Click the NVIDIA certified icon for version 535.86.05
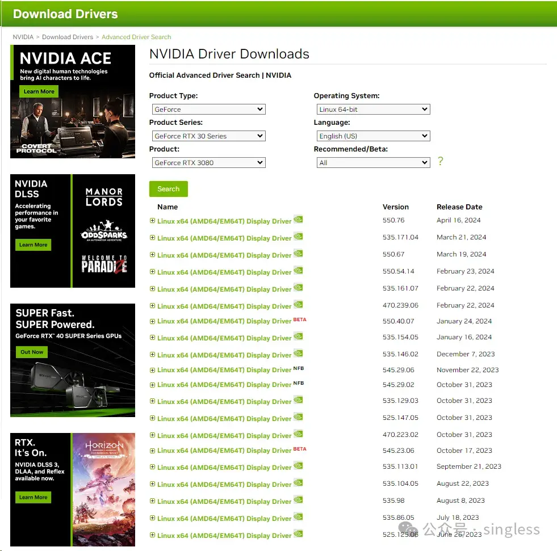The height and width of the screenshot is (551, 557). 298,517
